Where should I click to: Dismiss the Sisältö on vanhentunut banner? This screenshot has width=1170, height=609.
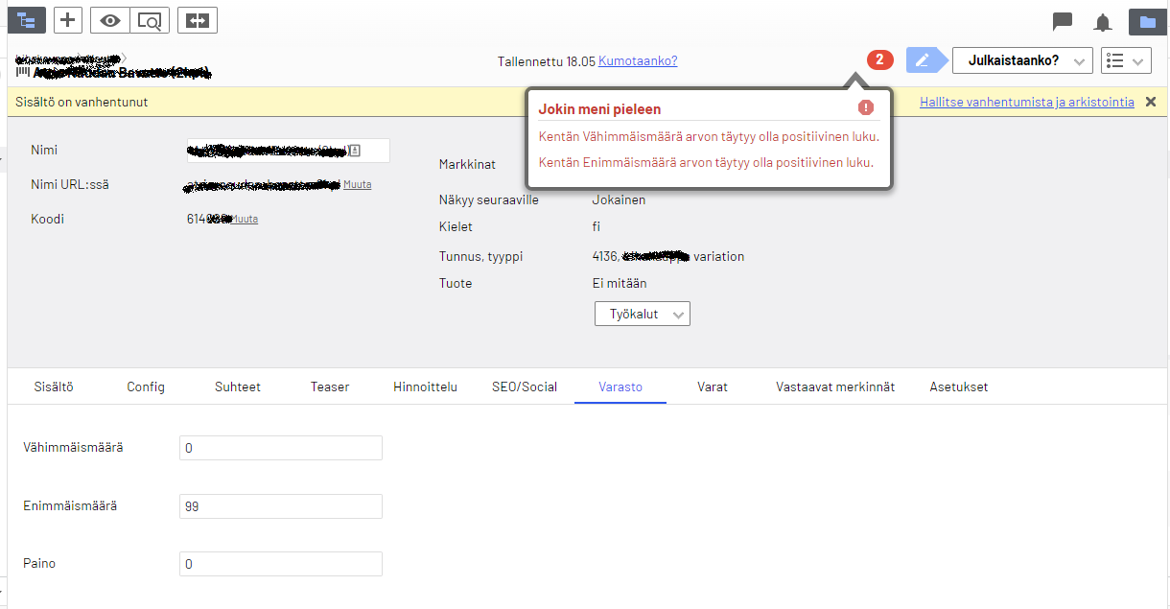(x=1151, y=102)
